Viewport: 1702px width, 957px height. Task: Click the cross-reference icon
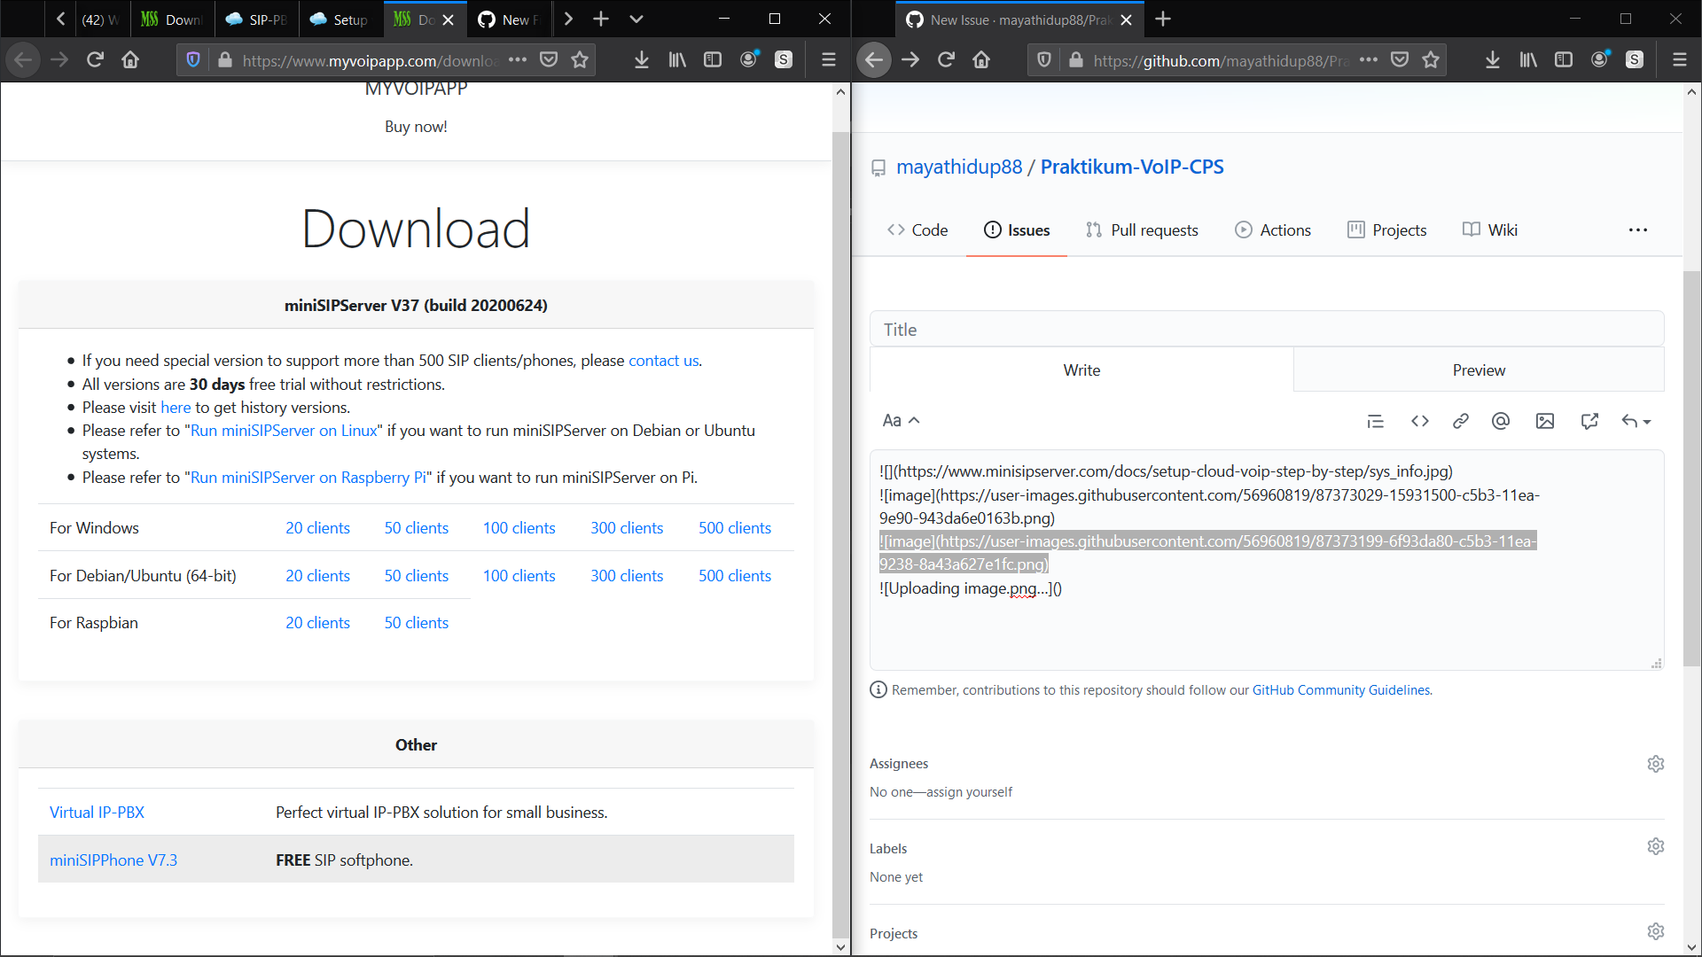click(x=1589, y=421)
